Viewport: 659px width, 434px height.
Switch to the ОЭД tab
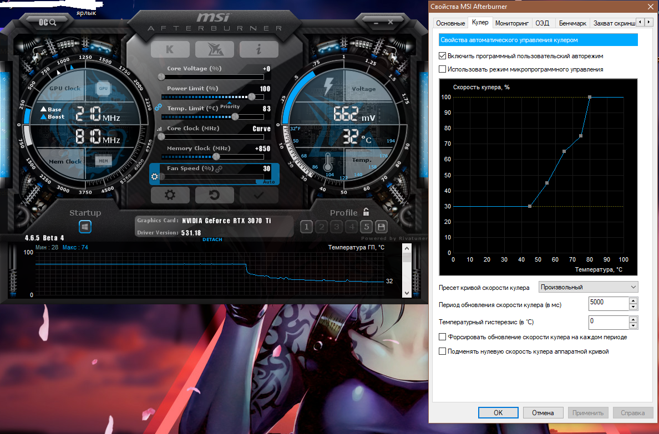pos(542,23)
